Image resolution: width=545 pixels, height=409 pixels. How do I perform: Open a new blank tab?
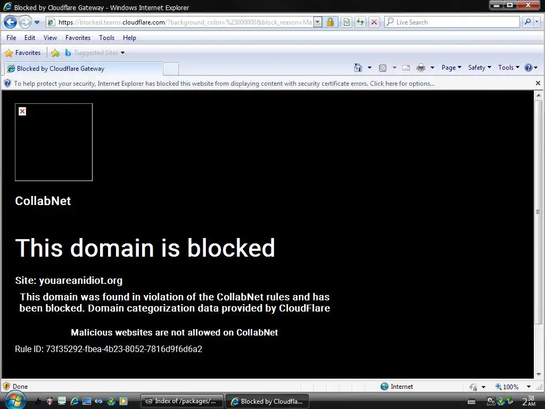click(171, 69)
